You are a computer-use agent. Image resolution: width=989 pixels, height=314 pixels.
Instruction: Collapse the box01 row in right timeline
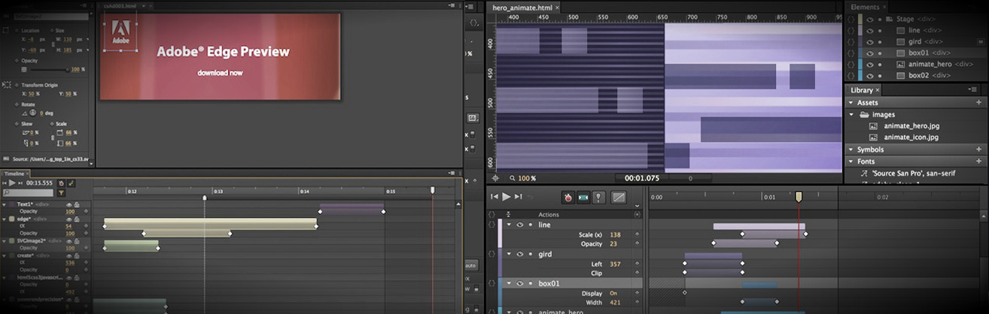[x=509, y=283]
